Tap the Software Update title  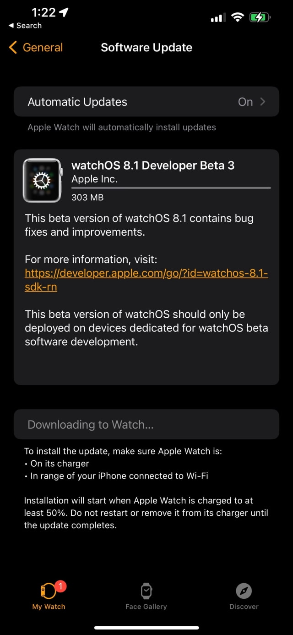click(146, 48)
